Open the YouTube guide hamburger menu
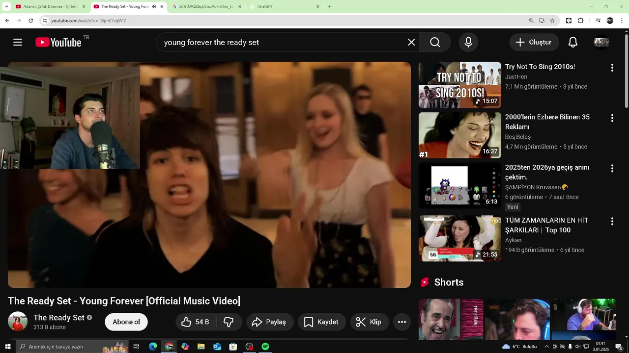This screenshot has height=353, width=629. (x=18, y=42)
